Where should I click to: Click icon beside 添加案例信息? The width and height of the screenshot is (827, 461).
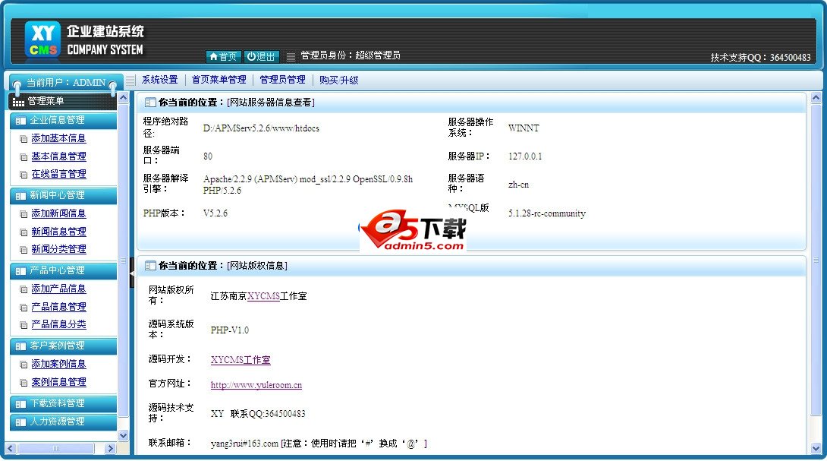coord(24,365)
